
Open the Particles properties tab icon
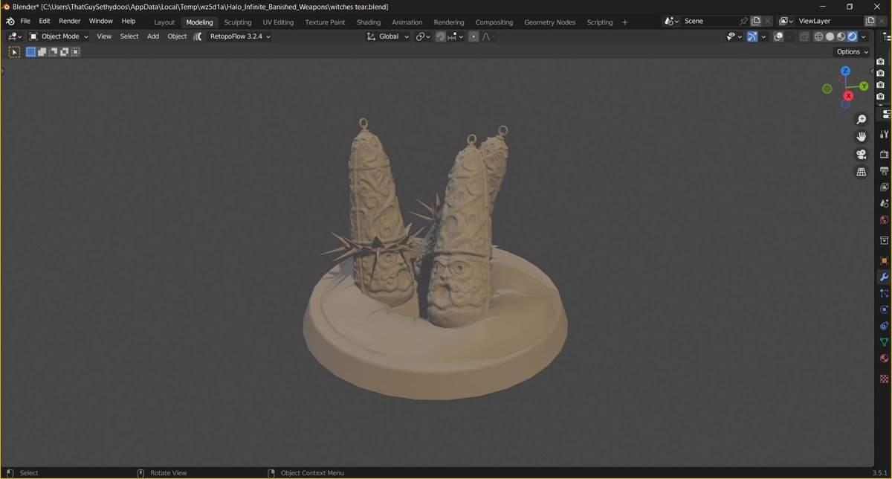click(x=885, y=293)
